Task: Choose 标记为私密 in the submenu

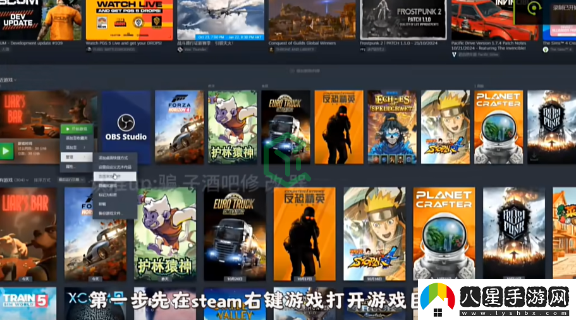Action: (x=114, y=195)
